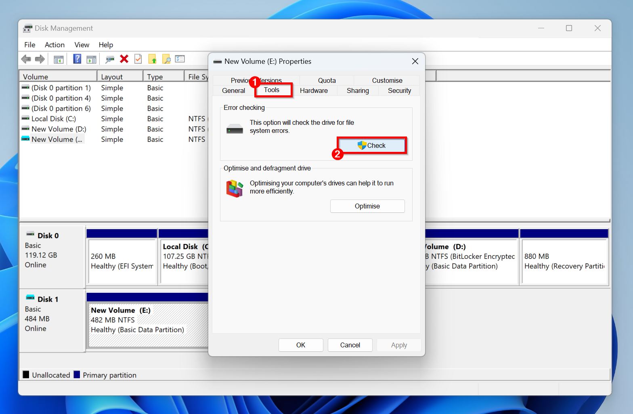The height and width of the screenshot is (414, 633).
Task: Click the Optimise button
Action: [x=367, y=206]
